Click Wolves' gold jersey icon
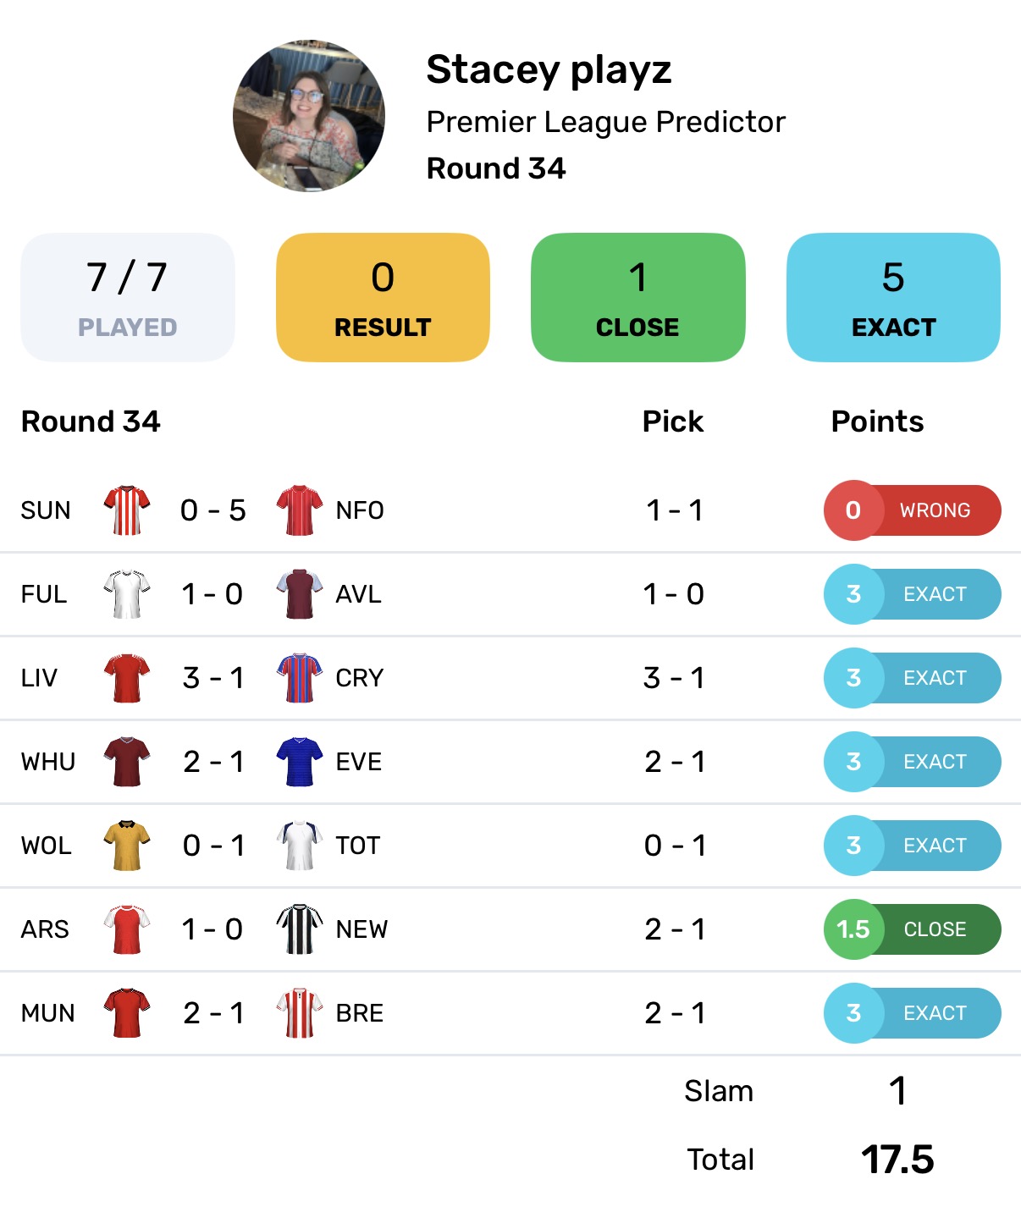 click(x=127, y=846)
